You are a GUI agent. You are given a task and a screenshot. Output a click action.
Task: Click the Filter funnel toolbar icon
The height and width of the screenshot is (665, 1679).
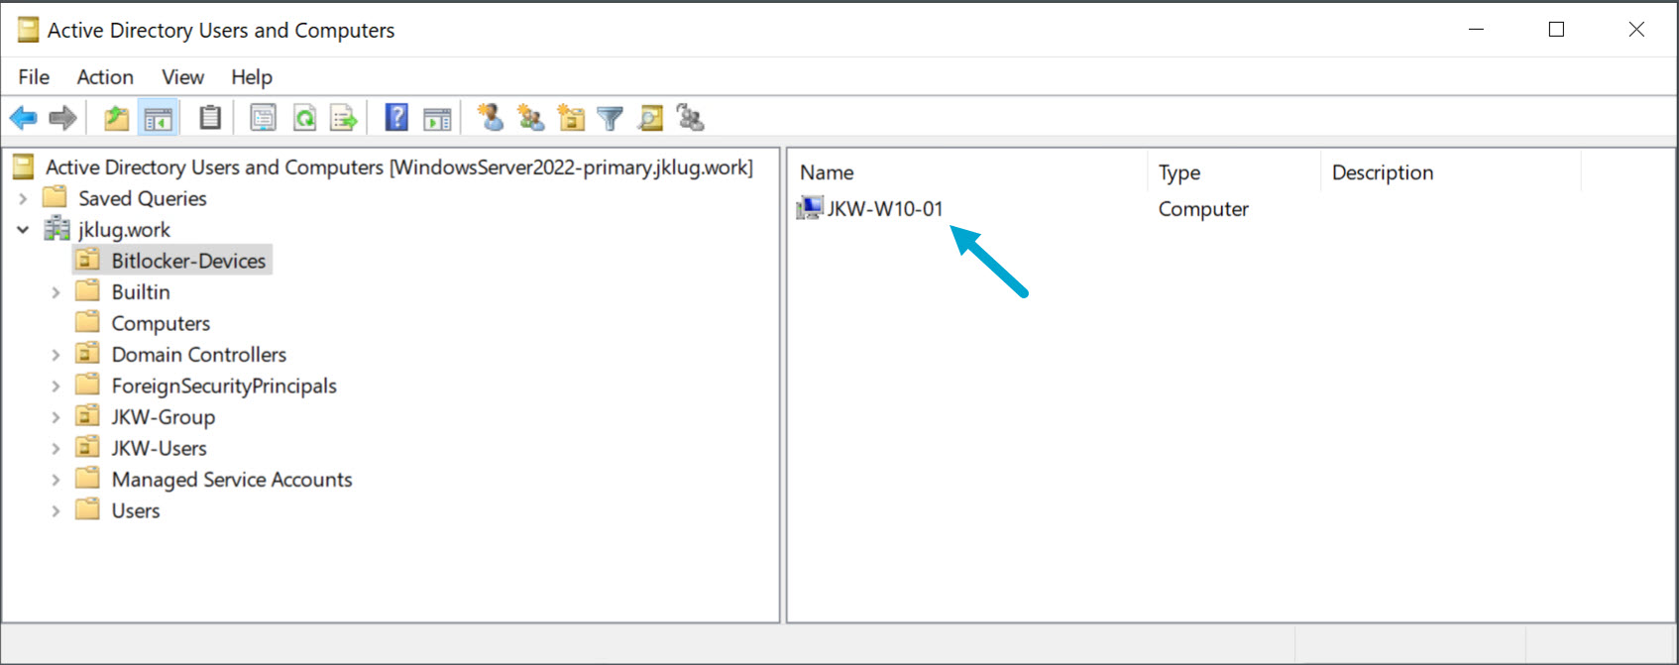tap(611, 119)
